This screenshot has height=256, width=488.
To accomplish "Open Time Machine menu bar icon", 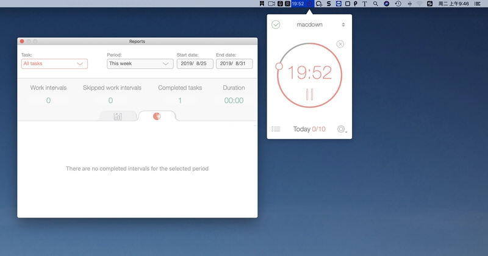I will [x=398, y=4].
